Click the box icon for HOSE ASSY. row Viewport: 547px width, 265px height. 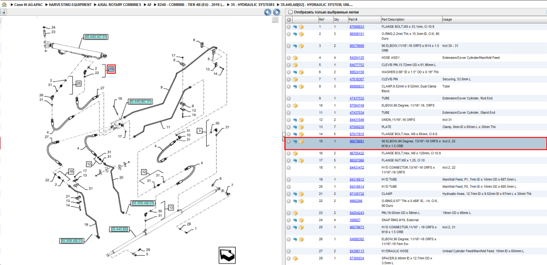click(295, 58)
